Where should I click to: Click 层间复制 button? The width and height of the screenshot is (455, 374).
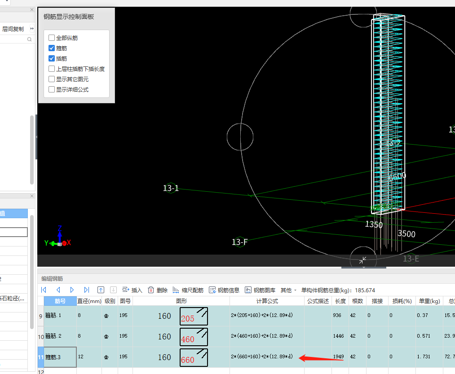pyautogui.click(x=13, y=29)
